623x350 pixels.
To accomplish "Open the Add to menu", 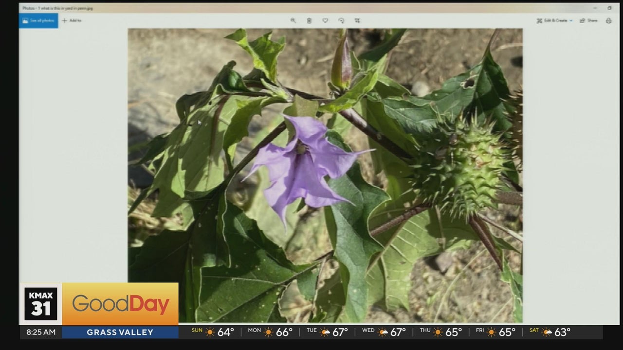I will pyautogui.click(x=72, y=20).
